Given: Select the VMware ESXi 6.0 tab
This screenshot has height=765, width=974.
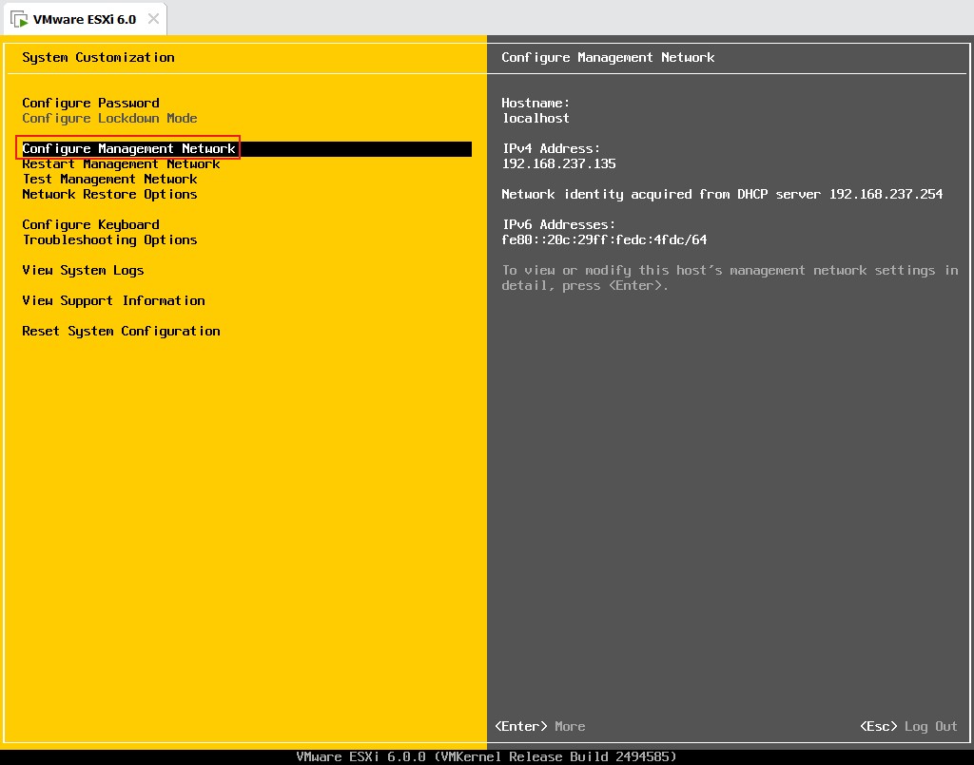Looking at the screenshot, I should click(x=85, y=19).
